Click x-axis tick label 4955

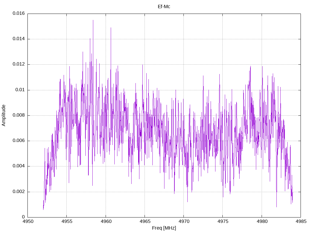(x=67, y=221)
